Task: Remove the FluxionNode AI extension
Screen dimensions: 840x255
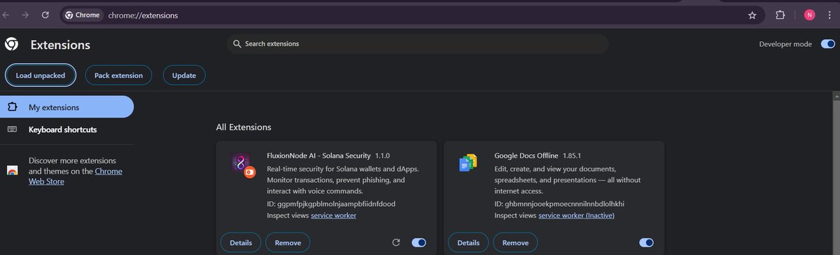Action: coord(288,242)
